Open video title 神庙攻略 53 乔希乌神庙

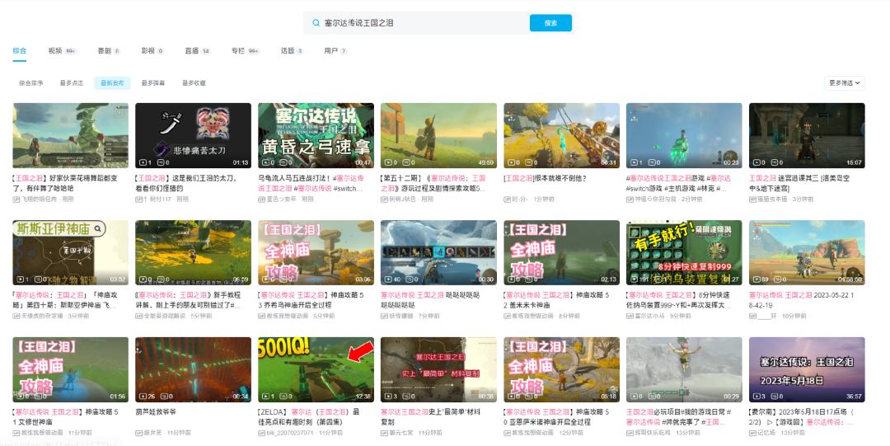[311, 300]
